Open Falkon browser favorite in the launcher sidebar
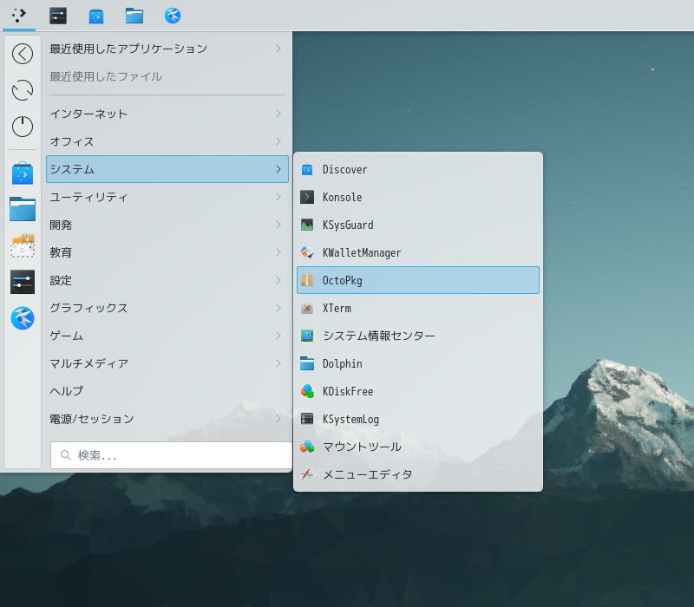 pyautogui.click(x=23, y=318)
